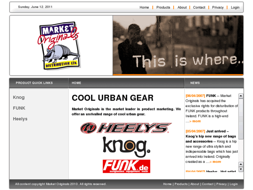Open Privacy in the top navigation bar
This screenshot has height=190, width=253.
(x=218, y=7)
